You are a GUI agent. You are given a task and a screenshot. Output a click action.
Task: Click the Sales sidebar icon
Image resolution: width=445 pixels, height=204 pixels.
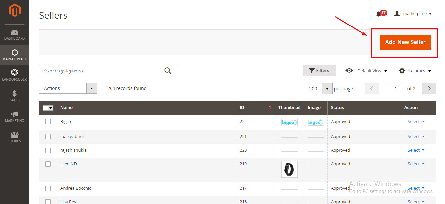pyautogui.click(x=15, y=96)
